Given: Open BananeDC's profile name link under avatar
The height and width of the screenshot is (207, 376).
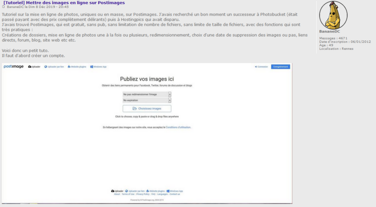Looking at the screenshot, I should [329, 32].
